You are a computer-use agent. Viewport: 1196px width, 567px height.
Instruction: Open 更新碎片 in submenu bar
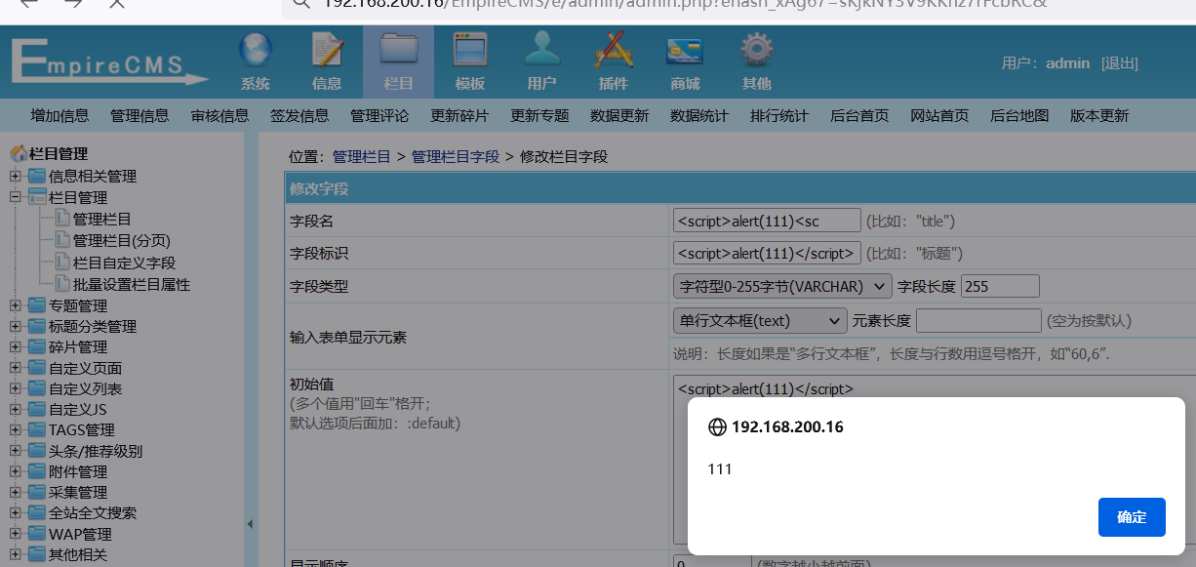[459, 116]
